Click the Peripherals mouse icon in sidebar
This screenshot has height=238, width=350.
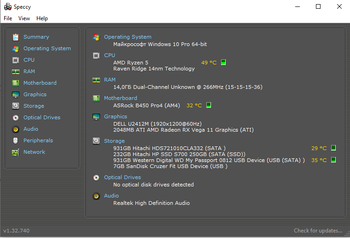click(x=15, y=140)
